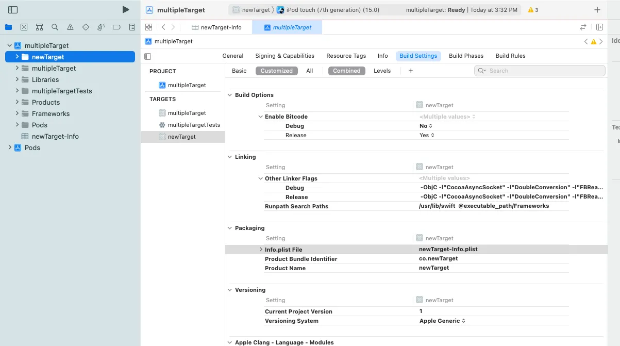Hide the project and targets list
This screenshot has height=346, width=620.
click(x=148, y=56)
